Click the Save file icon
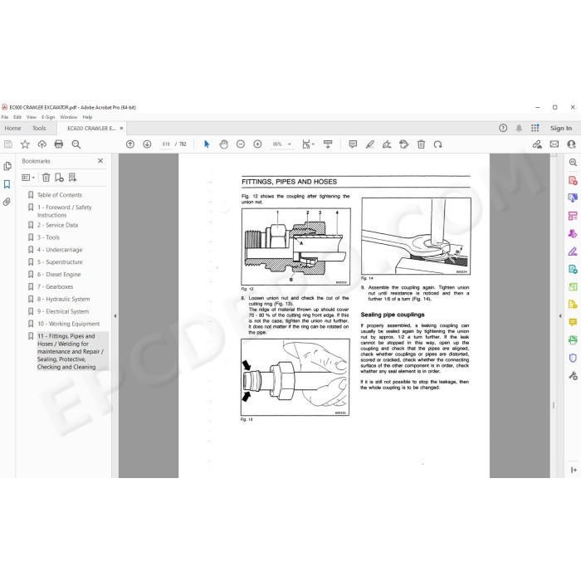This screenshot has height=581, width=581. coord(7,144)
